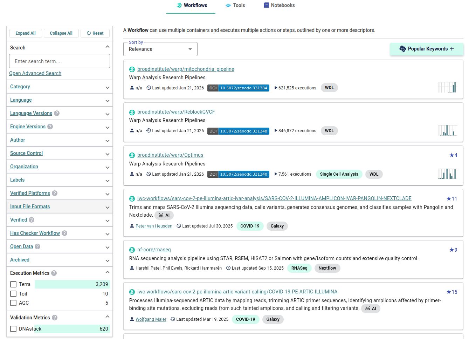Click the Open Advanced Search link
The width and height of the screenshot is (469, 339).
click(x=35, y=73)
